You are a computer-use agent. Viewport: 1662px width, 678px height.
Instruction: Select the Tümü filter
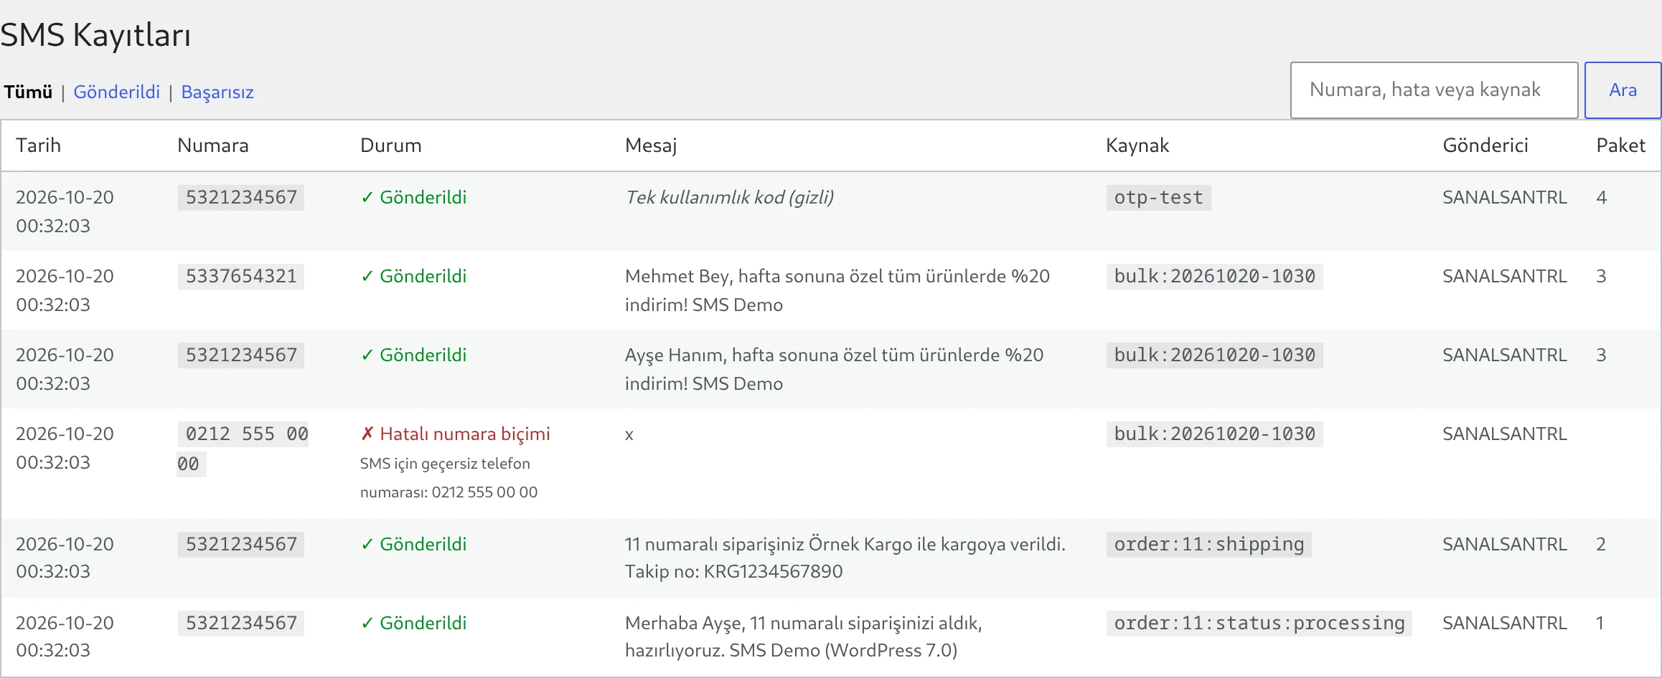click(28, 92)
